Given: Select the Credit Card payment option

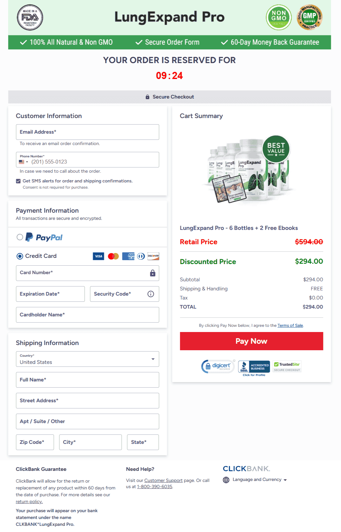Looking at the screenshot, I should [x=20, y=256].
